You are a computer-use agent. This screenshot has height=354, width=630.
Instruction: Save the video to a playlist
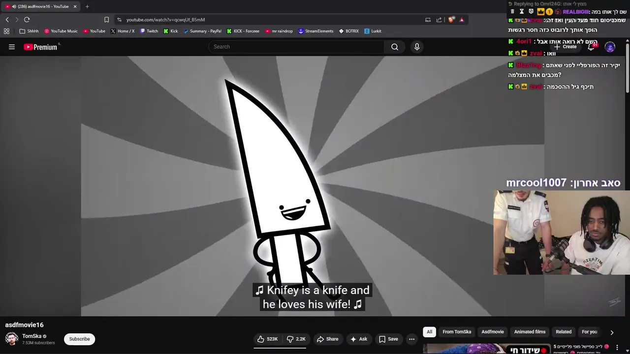coord(388,339)
